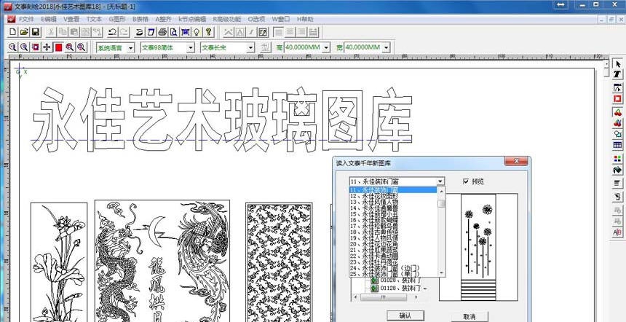Viewport: 626px width, 322px height.
Task: Click the red square icon in zoom toolbar
Action: [x=59, y=47]
